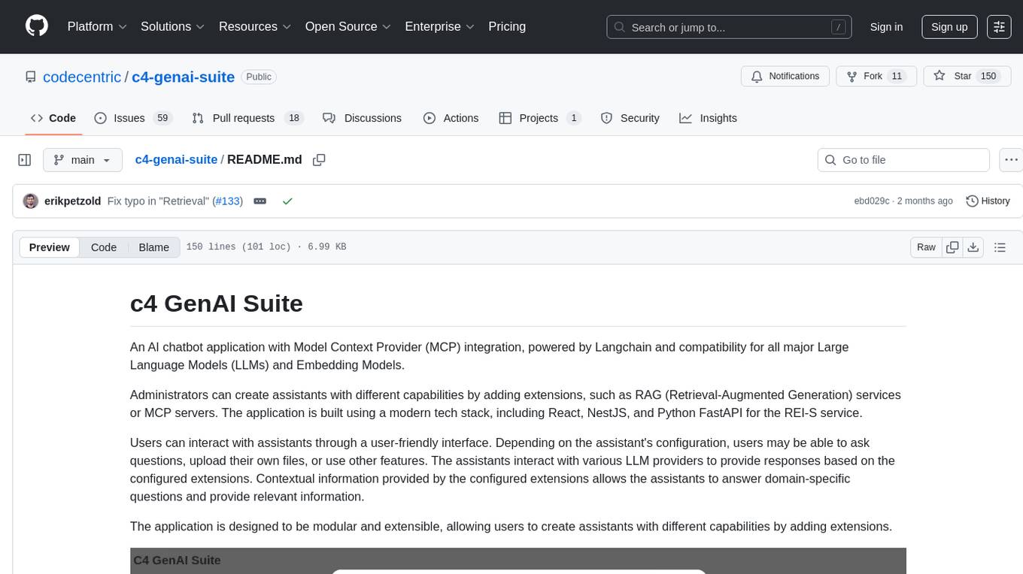Open the appearance settings icon in header

999,27
